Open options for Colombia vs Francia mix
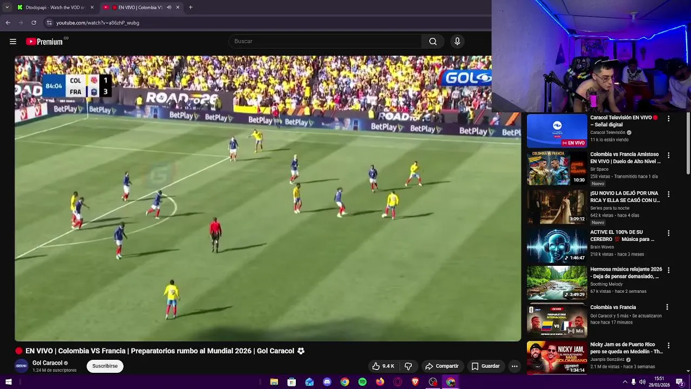The image size is (691, 389). (x=667, y=307)
